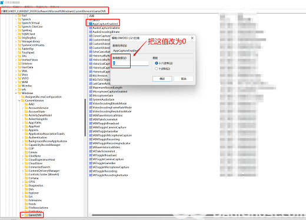Select the decimal base radio button
This screenshot has height=220, width=306.
point(157,69)
